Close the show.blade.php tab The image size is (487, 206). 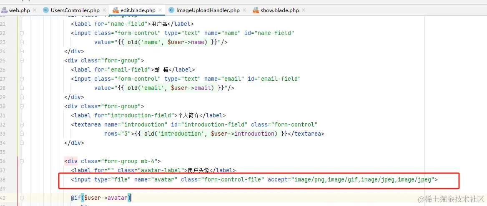(x=304, y=10)
